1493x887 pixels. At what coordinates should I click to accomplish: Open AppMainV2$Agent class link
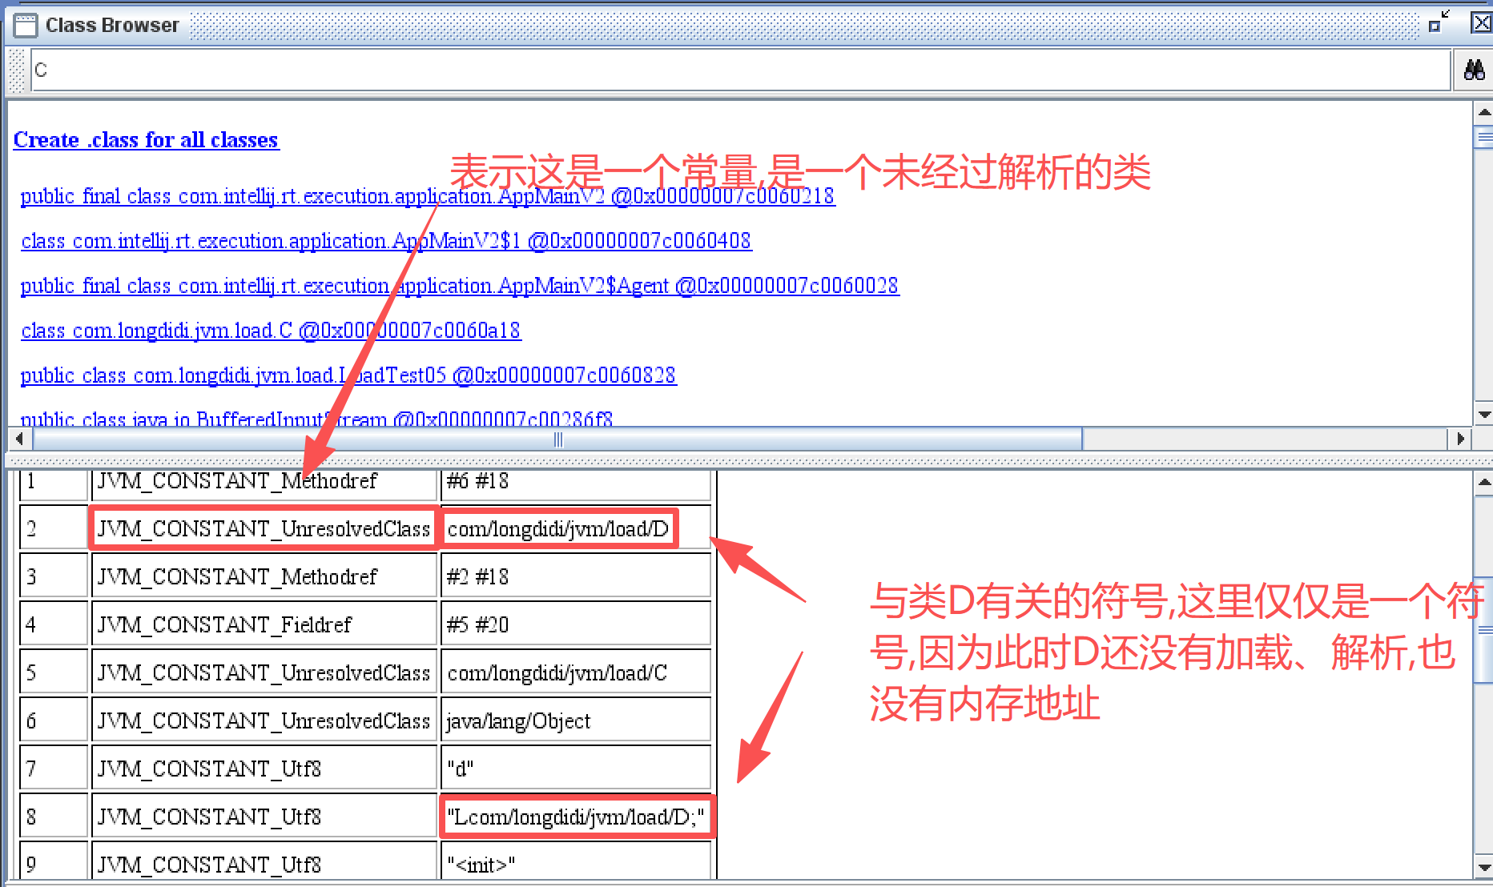coord(460,286)
